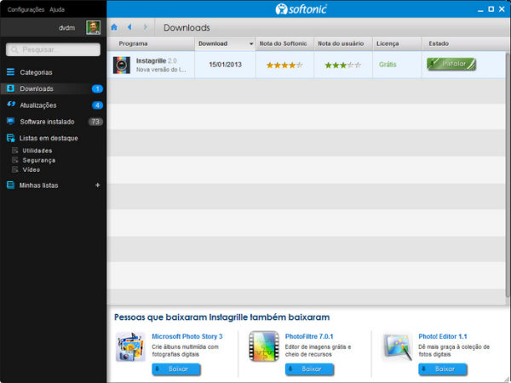Click the Instagrille app icon

click(122, 64)
